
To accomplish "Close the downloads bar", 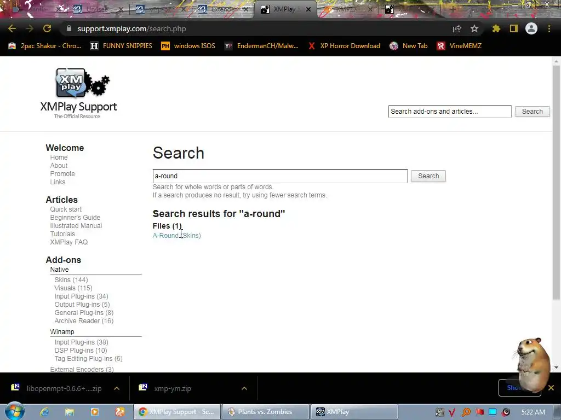I will 551,388.
